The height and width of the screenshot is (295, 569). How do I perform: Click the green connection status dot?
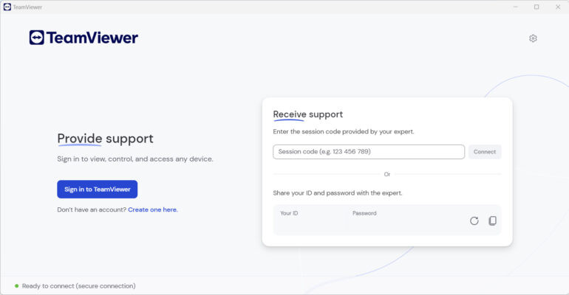pos(16,285)
